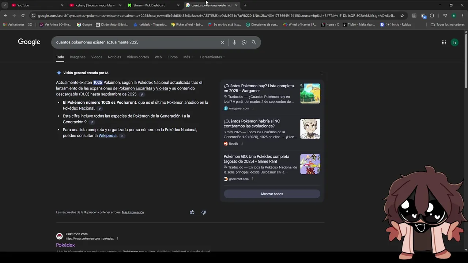
Task: Open the 'Inicio - Roblox' bookmark
Action: (396, 24)
